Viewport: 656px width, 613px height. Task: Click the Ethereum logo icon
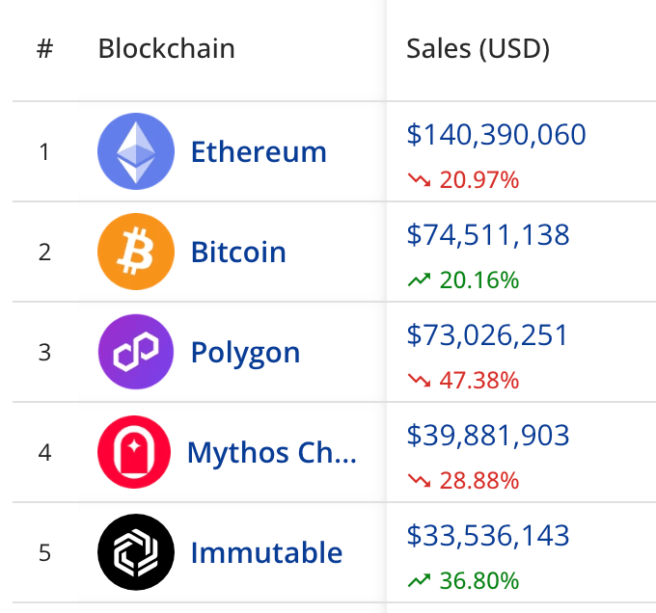(x=136, y=151)
